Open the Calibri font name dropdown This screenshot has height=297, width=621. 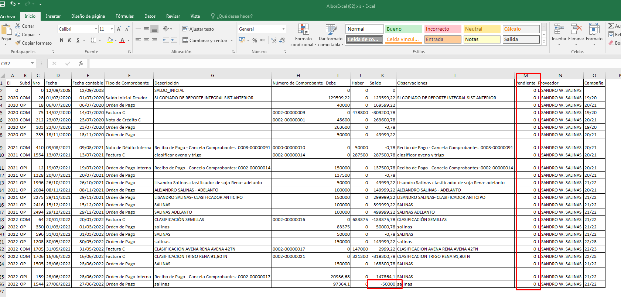tap(96, 29)
